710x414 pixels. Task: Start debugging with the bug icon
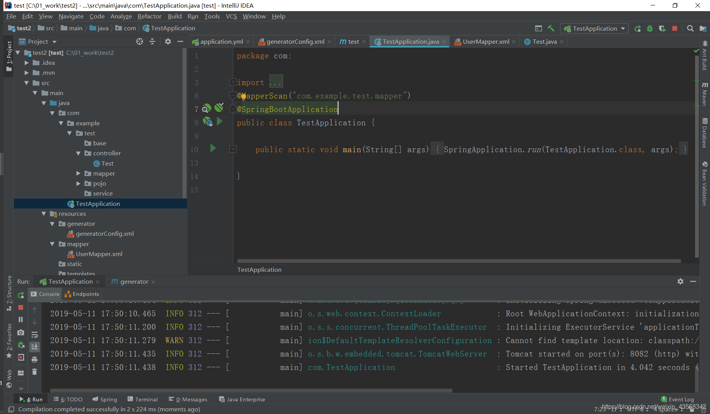650,28
